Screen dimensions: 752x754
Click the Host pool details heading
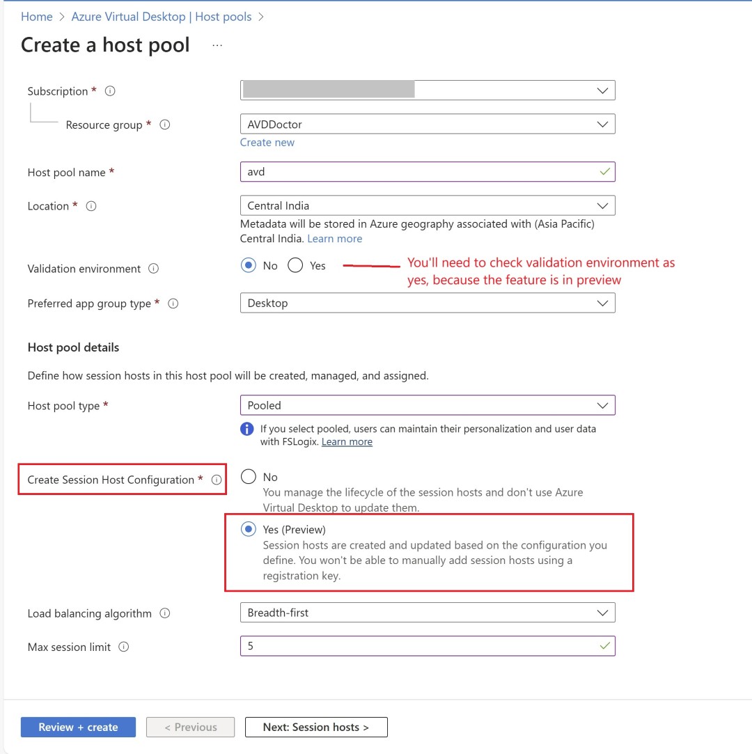coord(73,347)
